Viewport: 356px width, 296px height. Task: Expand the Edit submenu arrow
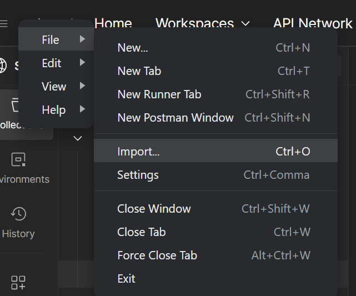(82, 62)
